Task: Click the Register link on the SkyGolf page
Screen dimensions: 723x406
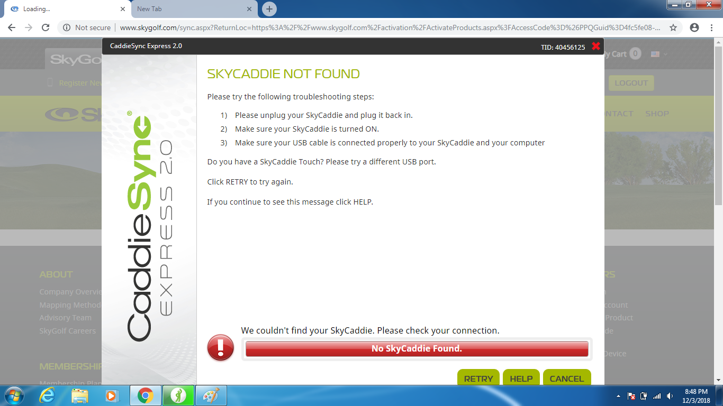Action: click(x=79, y=83)
